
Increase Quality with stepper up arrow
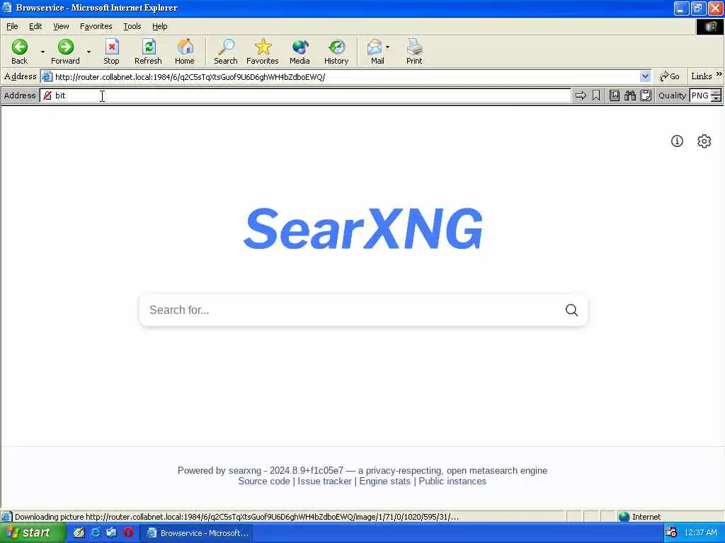tap(717, 93)
